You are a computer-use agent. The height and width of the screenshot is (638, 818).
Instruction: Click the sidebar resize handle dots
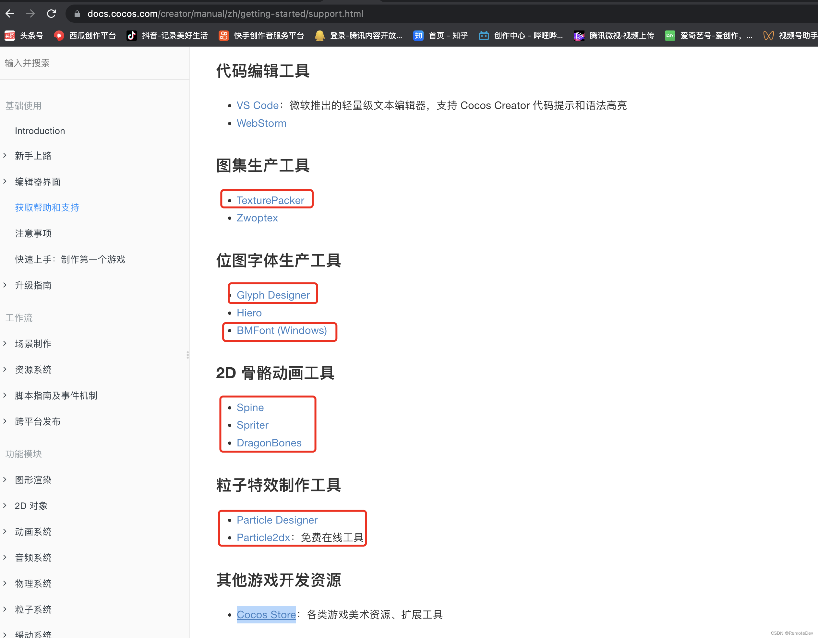click(188, 355)
